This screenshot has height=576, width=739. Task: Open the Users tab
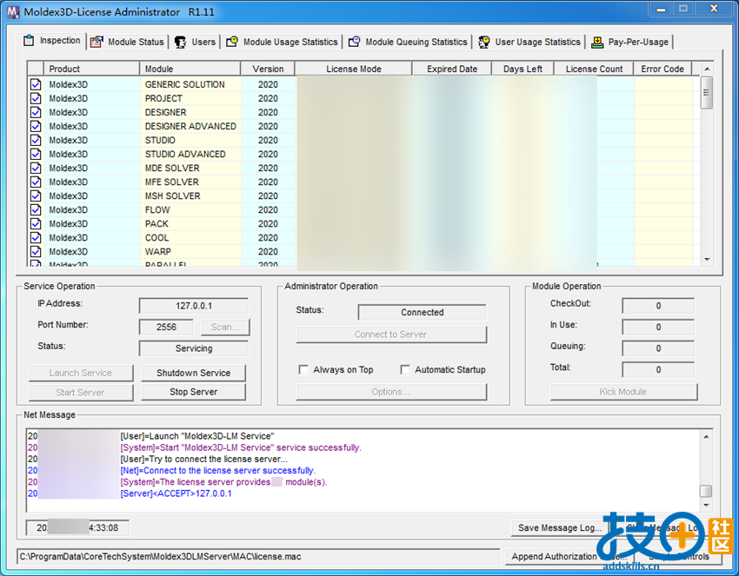(x=196, y=42)
